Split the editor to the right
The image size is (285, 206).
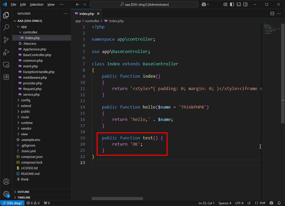tap(272, 14)
